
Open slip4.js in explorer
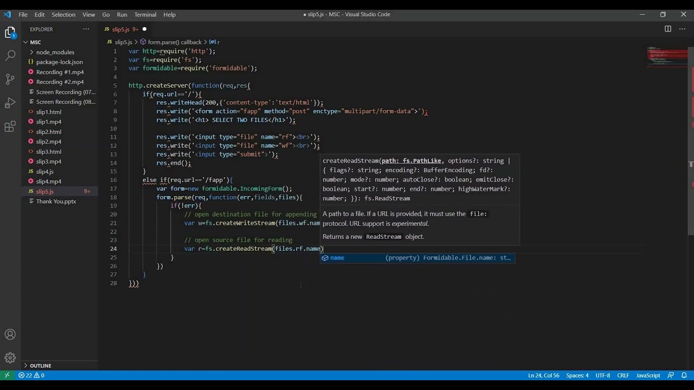(60, 171)
